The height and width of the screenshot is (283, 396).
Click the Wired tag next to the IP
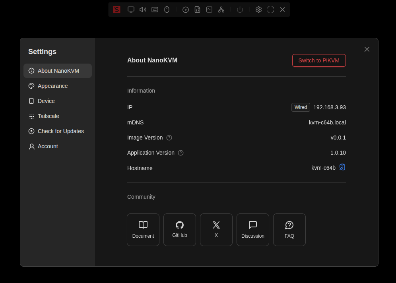click(x=301, y=107)
